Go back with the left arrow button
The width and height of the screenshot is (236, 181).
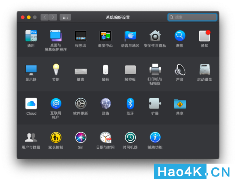click(x=44, y=17)
